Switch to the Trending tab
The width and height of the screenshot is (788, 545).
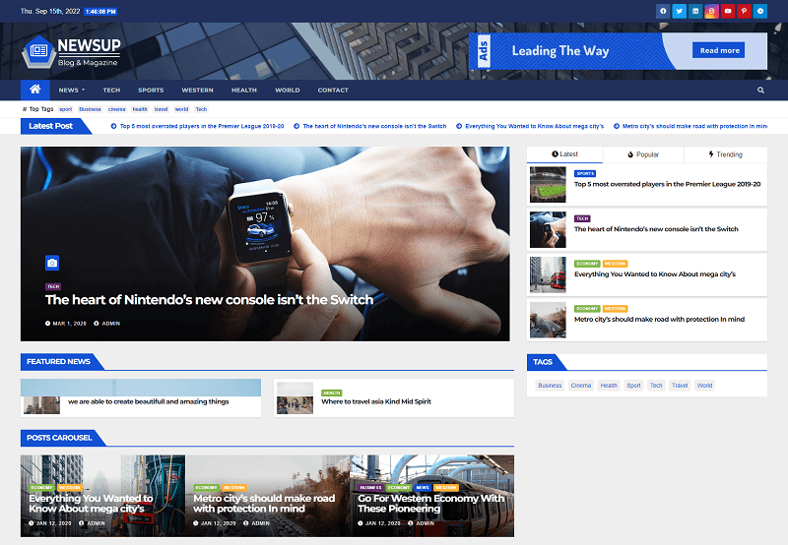(726, 154)
